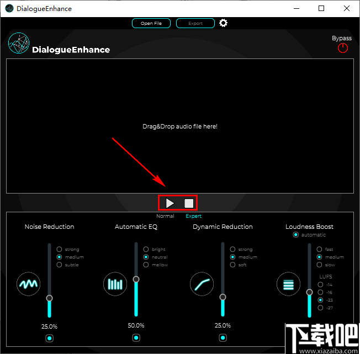Viewport: 360px width, 354px height.
Task: Switch to Expert mode tab
Action: point(194,216)
